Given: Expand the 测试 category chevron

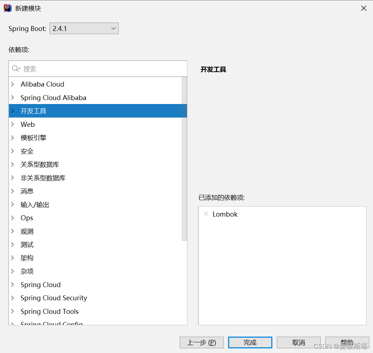Looking at the screenshot, I should click(12, 244).
